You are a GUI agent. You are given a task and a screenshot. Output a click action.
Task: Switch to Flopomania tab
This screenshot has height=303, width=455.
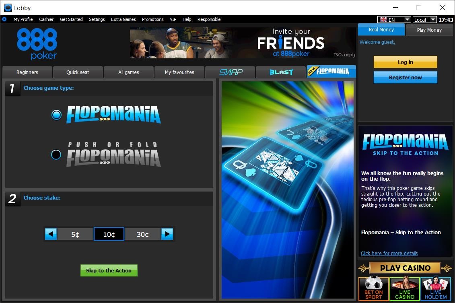pos(331,72)
